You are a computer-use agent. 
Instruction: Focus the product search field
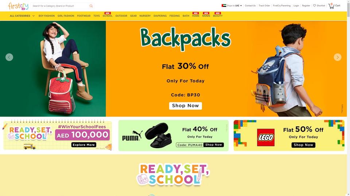pos(60,6)
